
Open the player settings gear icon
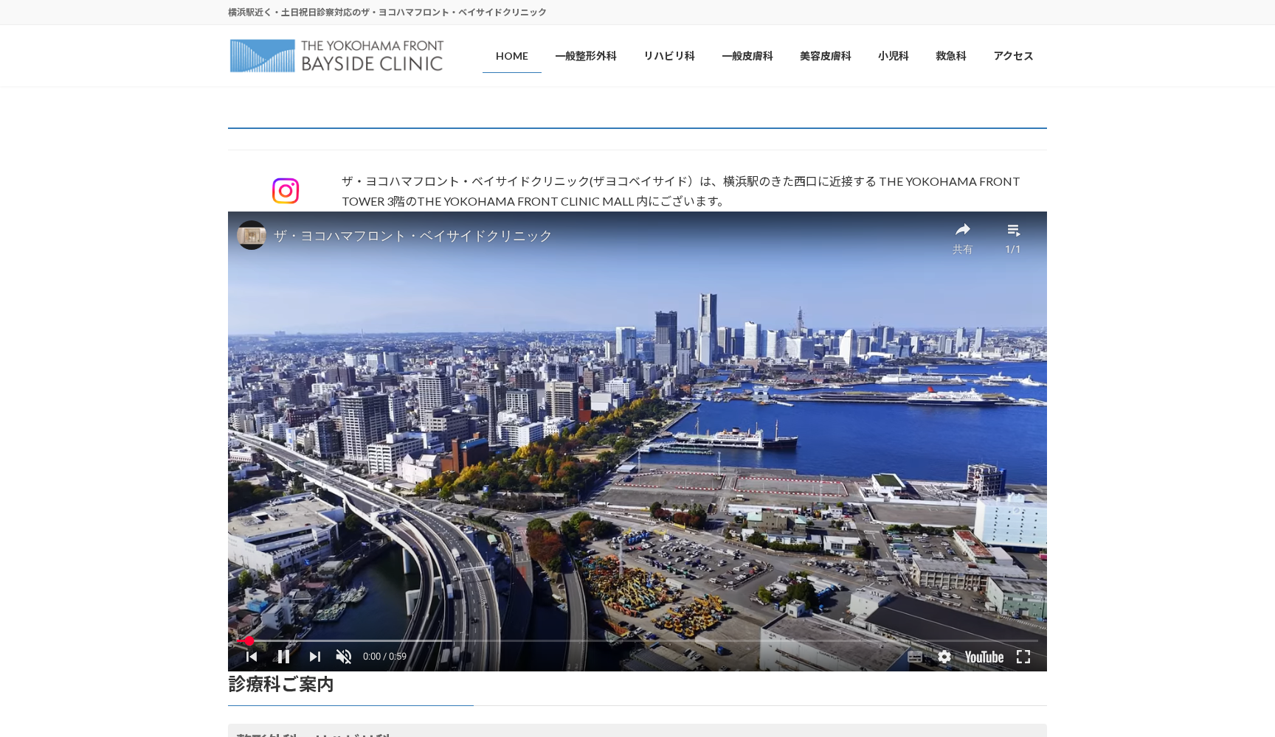coord(944,656)
